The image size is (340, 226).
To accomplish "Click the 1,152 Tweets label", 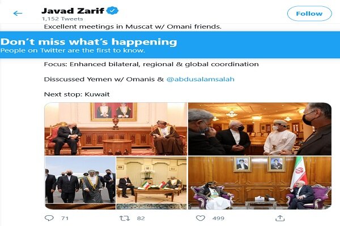I will tap(62, 19).
